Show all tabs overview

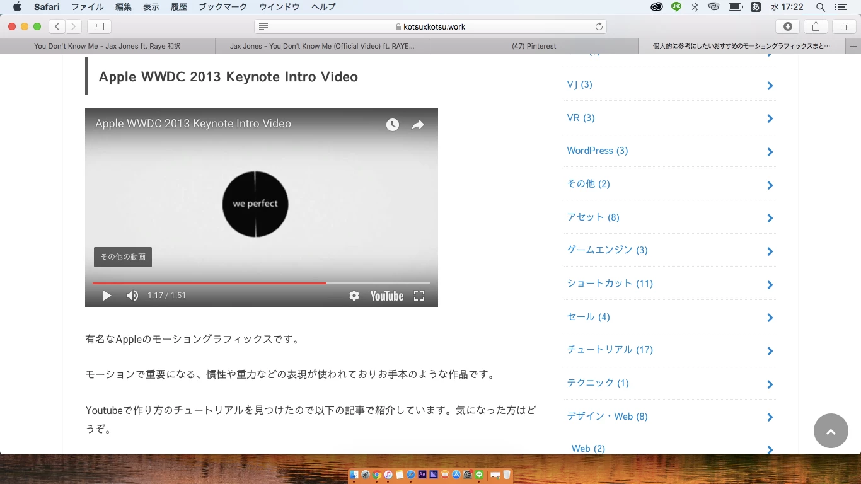click(844, 26)
